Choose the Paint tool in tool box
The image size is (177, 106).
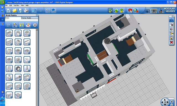point(171,38)
